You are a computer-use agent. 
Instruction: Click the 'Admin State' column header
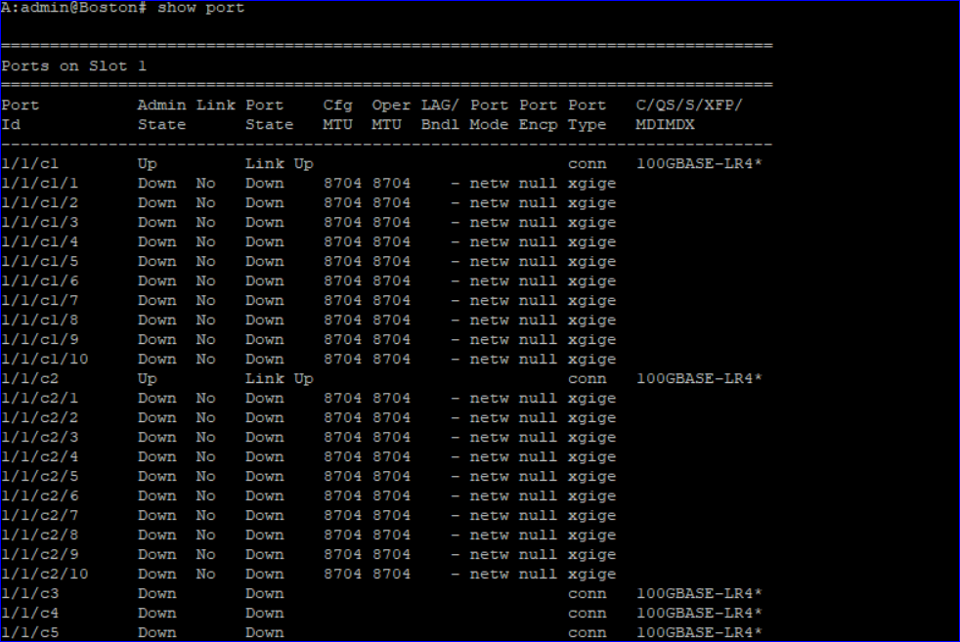tap(161, 114)
